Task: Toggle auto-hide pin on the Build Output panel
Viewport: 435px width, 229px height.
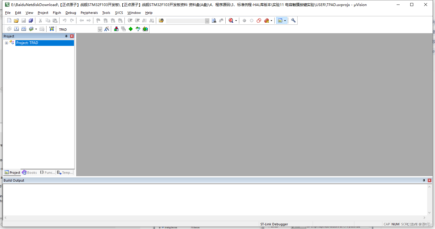Action: [424, 180]
